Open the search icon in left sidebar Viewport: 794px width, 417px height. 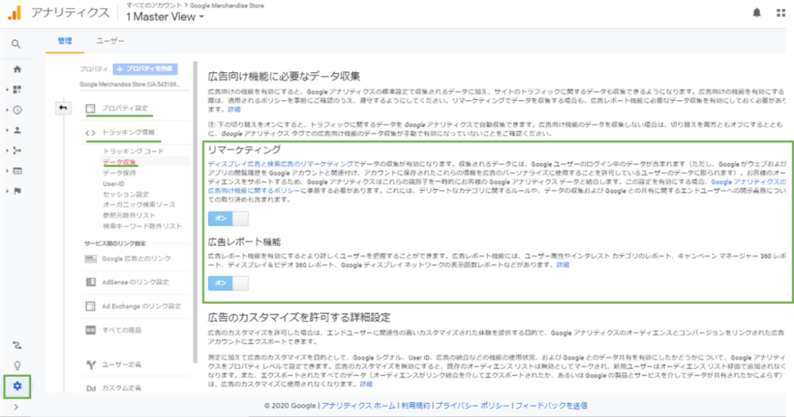16,44
